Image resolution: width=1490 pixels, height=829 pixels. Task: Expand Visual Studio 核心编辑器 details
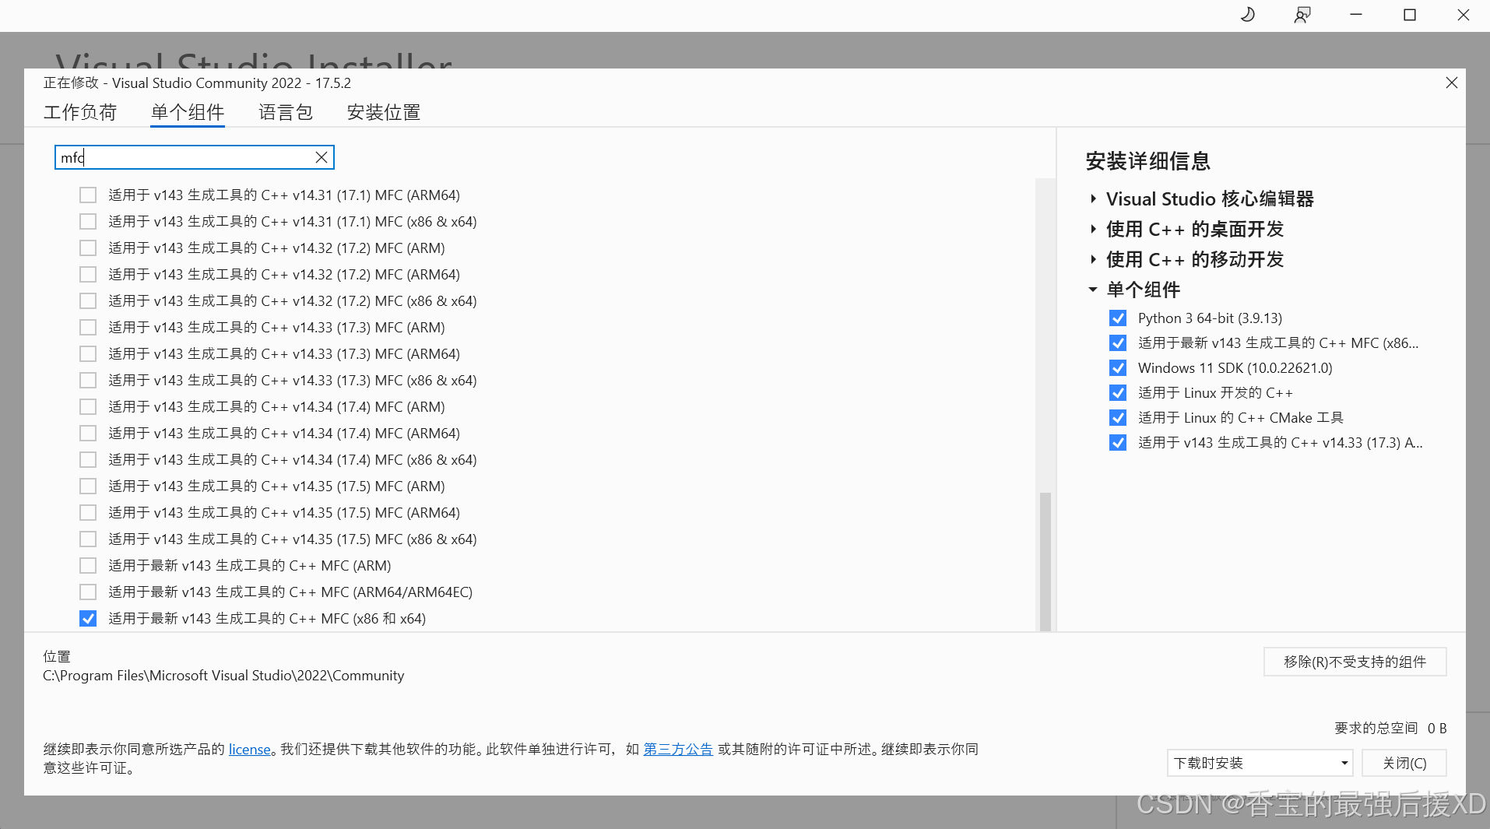pos(1093,199)
